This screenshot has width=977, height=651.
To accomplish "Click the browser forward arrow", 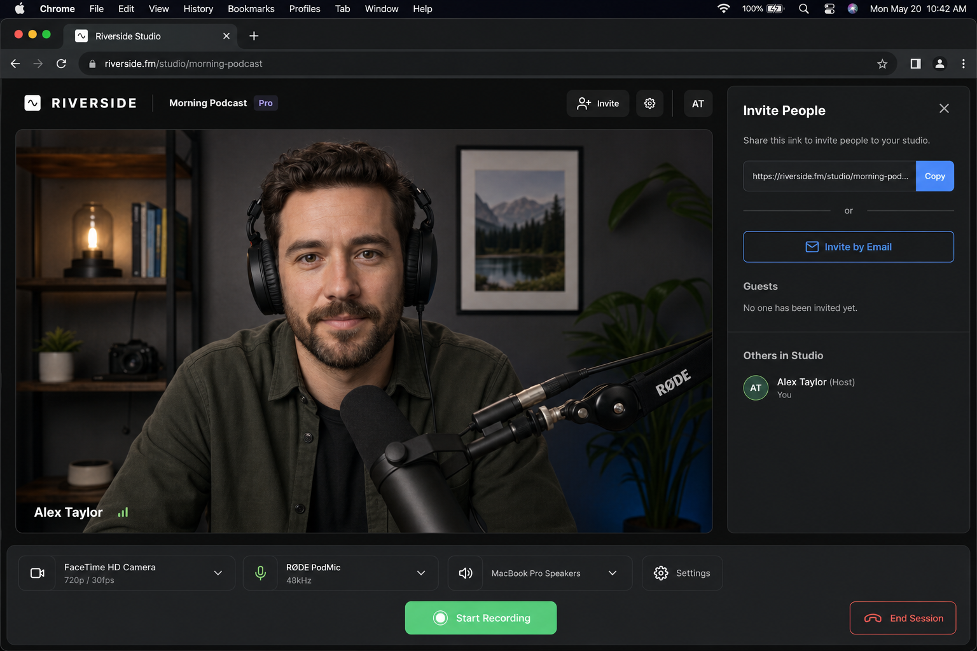I will point(38,64).
